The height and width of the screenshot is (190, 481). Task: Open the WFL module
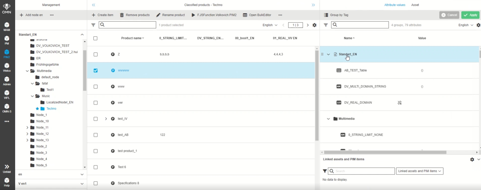click(7, 94)
